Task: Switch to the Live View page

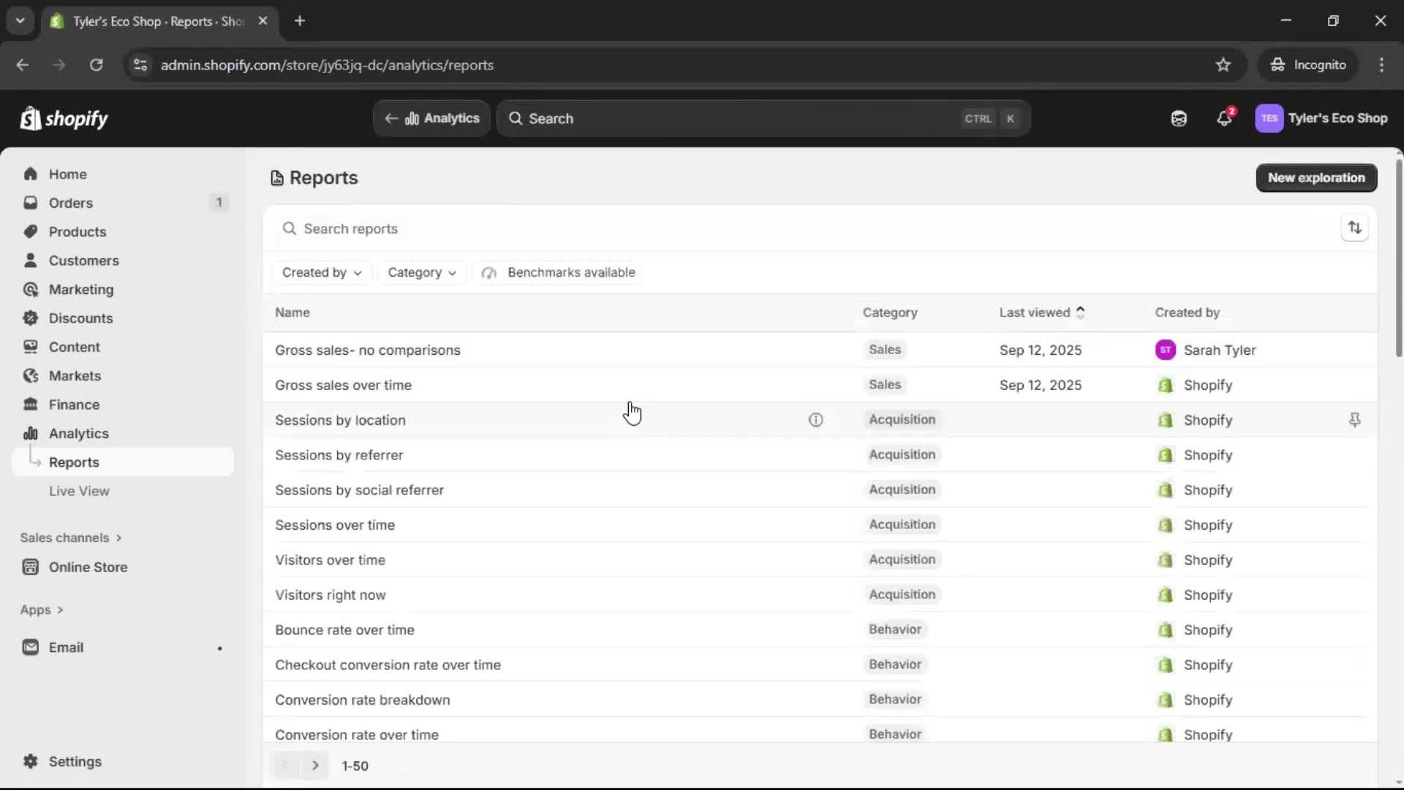Action: [x=80, y=491]
